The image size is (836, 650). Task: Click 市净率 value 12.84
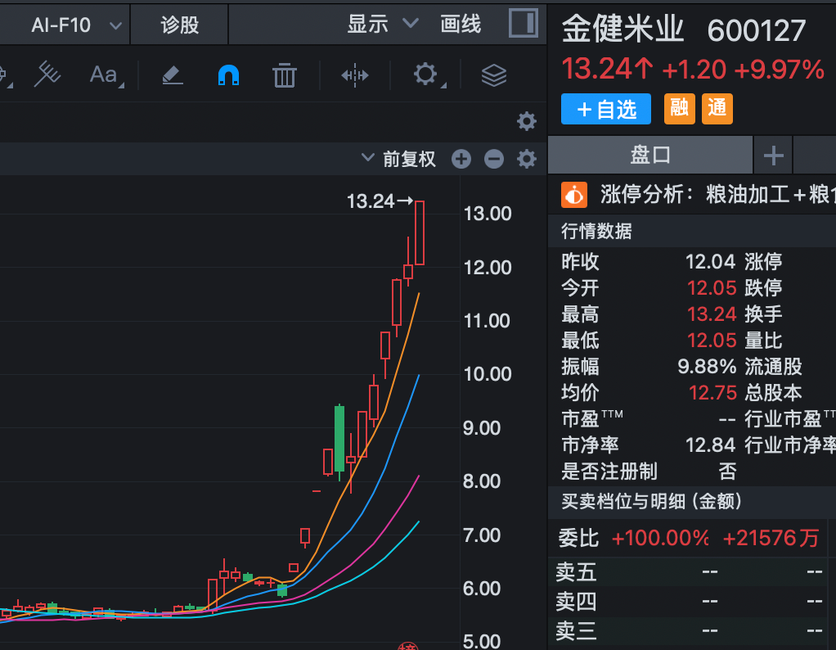point(710,445)
